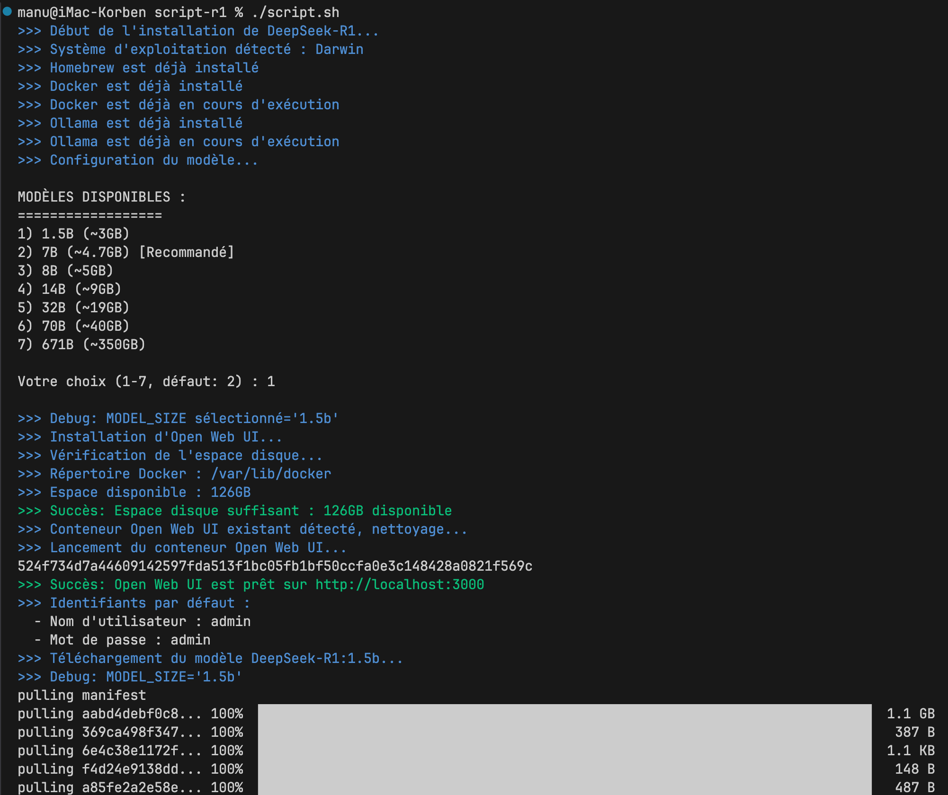Click the container ID starting with '524f734d7a44'
The height and width of the screenshot is (795, 948).
[x=275, y=566]
